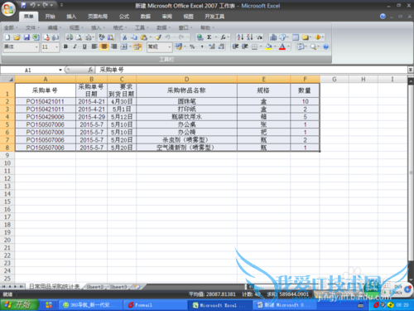Click the zoom magnifier icon
414x311 pixels.
[x=313, y=46]
